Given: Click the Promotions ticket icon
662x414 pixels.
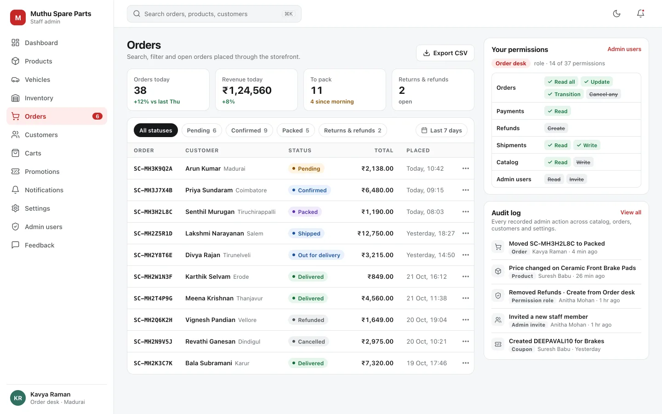Looking at the screenshot, I should 16,172.
